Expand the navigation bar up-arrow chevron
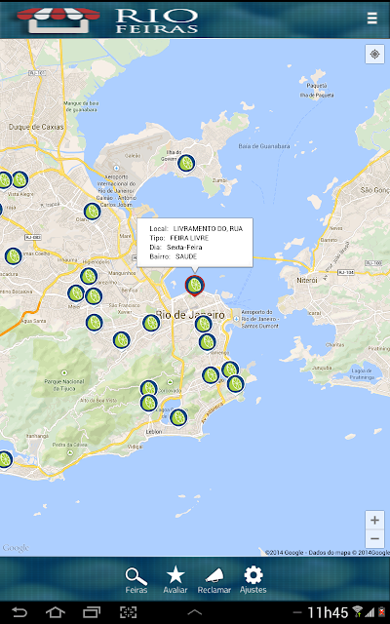Image resolution: width=390 pixels, height=624 pixels. click(195, 612)
